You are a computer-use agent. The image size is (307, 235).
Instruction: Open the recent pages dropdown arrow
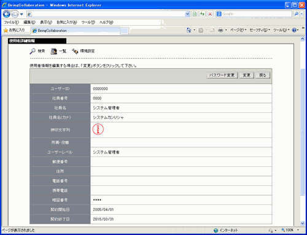21,14
